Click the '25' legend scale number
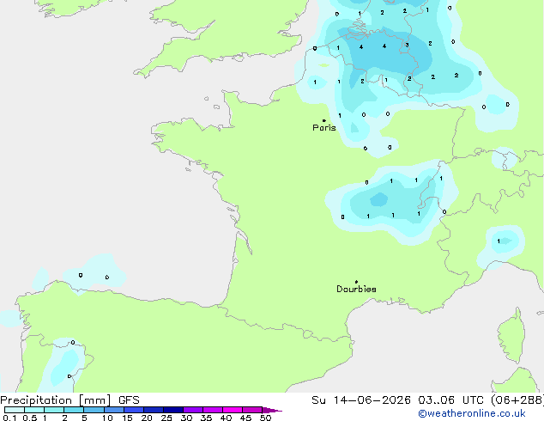 (x=166, y=418)
